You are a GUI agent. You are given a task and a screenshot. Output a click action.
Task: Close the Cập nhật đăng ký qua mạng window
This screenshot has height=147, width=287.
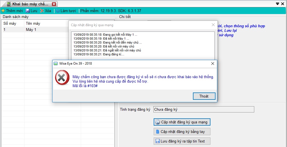pyautogui.click(x=213, y=25)
